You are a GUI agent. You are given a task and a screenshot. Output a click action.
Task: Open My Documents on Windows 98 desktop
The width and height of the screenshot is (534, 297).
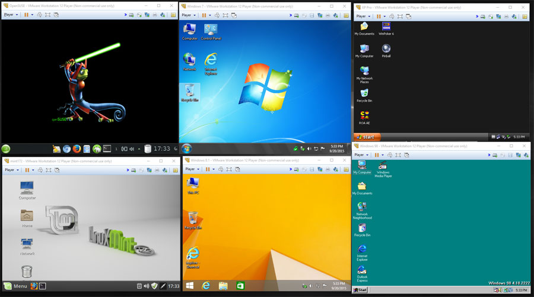tap(362, 188)
